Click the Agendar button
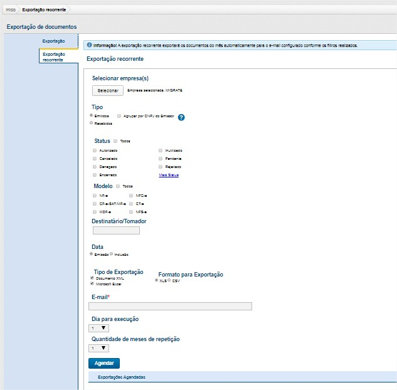 (103, 363)
